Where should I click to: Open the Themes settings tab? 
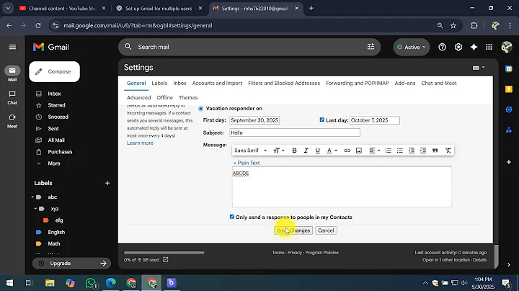coord(188,97)
